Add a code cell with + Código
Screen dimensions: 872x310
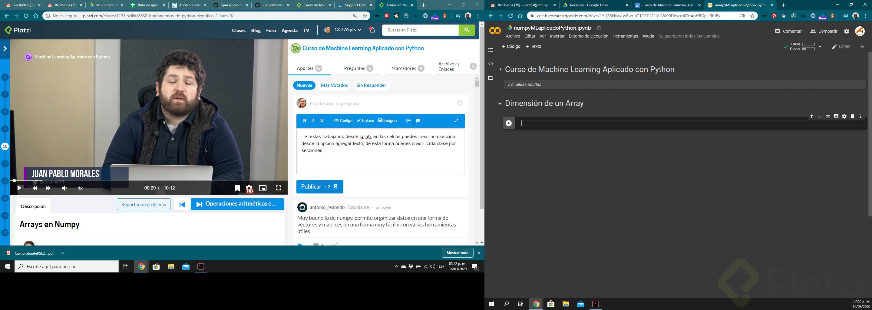511,46
